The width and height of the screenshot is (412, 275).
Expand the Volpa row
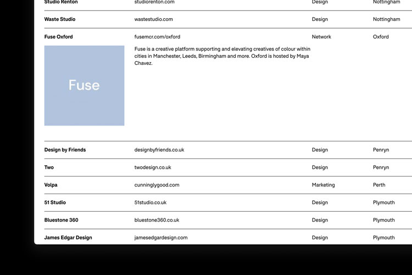tap(51, 185)
